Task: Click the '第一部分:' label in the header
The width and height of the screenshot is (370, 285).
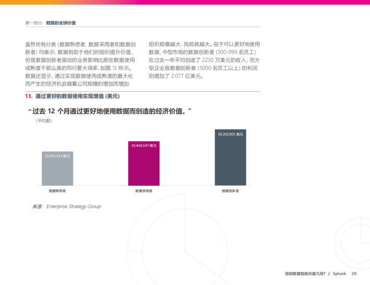Action: [x=34, y=23]
